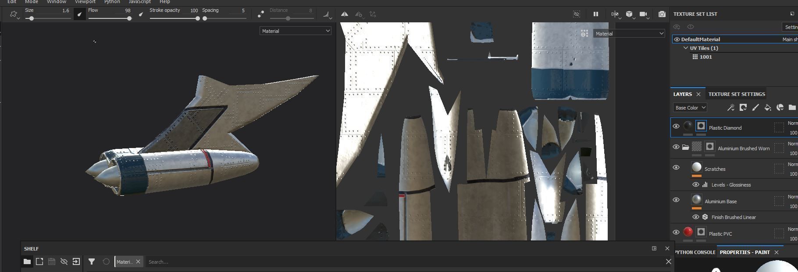The height and width of the screenshot is (272, 798).
Task: Toggle shelf hidden-items eye icon
Action: coord(64,261)
